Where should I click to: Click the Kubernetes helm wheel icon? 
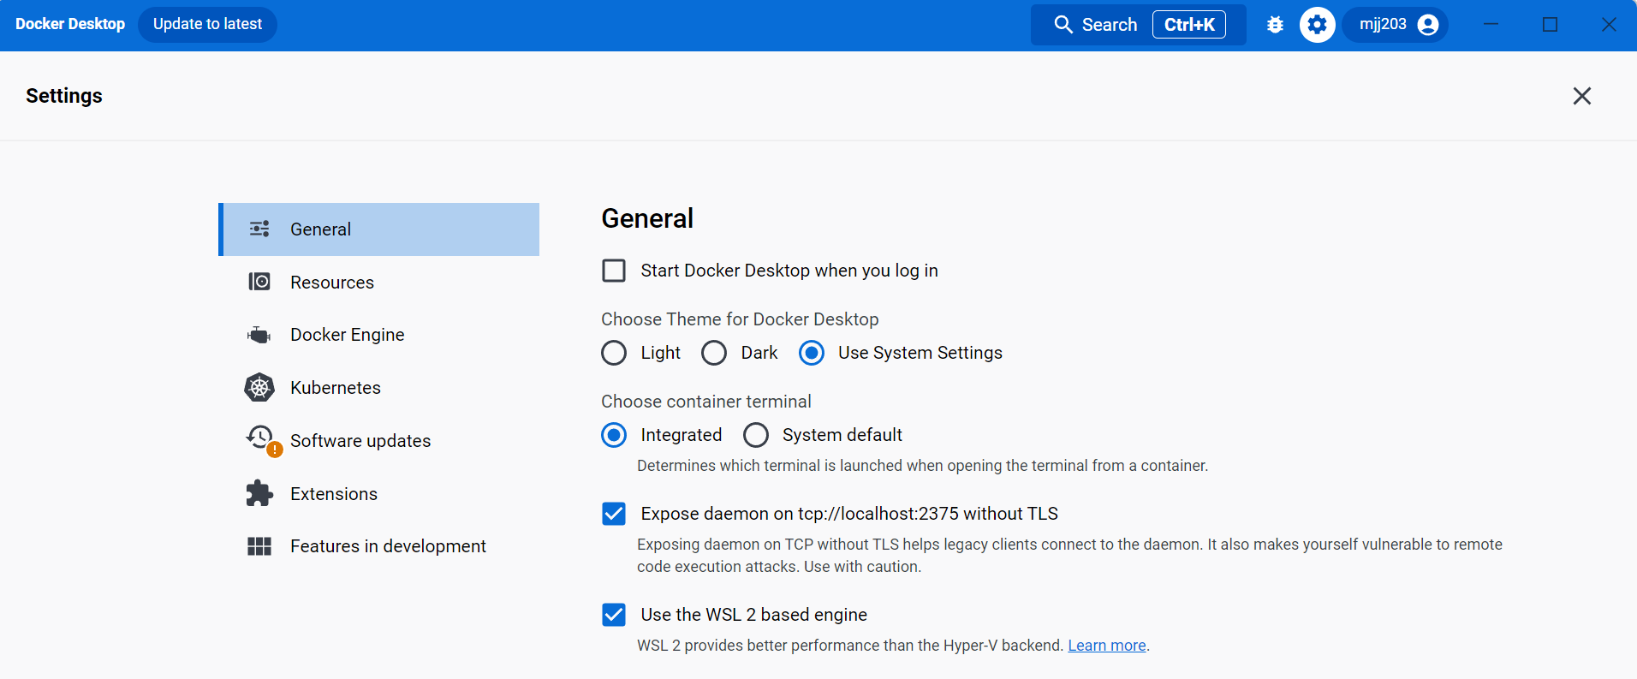(x=259, y=388)
